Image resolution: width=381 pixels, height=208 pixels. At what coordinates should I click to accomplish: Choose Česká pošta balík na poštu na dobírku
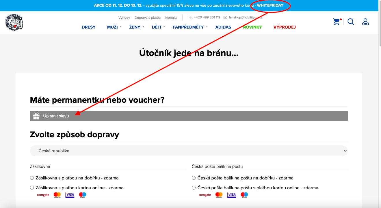click(x=194, y=178)
